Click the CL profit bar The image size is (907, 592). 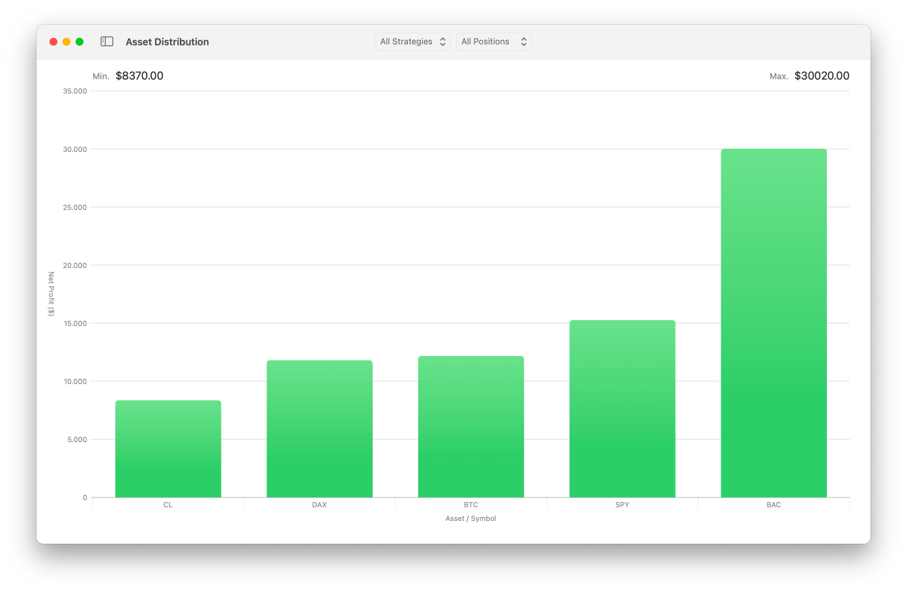tap(168, 449)
